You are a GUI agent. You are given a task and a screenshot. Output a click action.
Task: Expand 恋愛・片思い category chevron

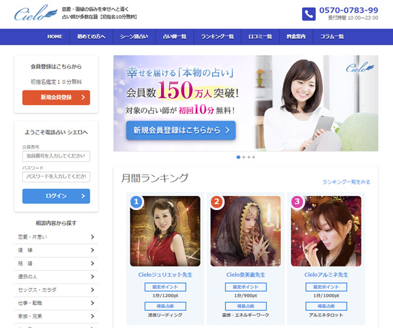coord(92,237)
